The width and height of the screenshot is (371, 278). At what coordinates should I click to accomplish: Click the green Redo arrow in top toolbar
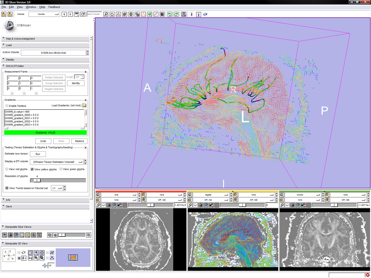click(x=176, y=14)
